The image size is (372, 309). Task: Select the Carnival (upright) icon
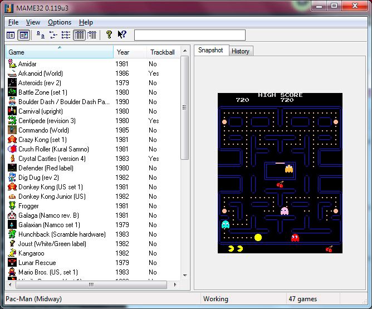click(12, 111)
